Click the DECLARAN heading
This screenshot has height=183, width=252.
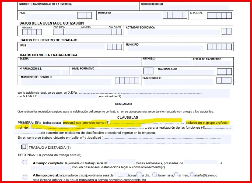pyautogui.click(x=123, y=104)
